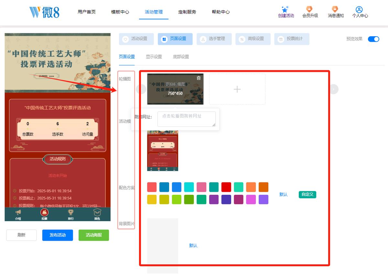This screenshot has width=388, height=274.
Task: Switch to 页面设置 main tab button
Action: [x=175, y=39]
